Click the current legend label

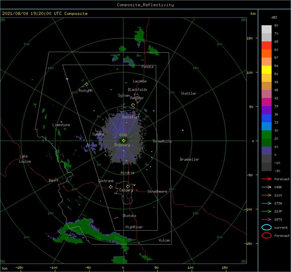281,228
